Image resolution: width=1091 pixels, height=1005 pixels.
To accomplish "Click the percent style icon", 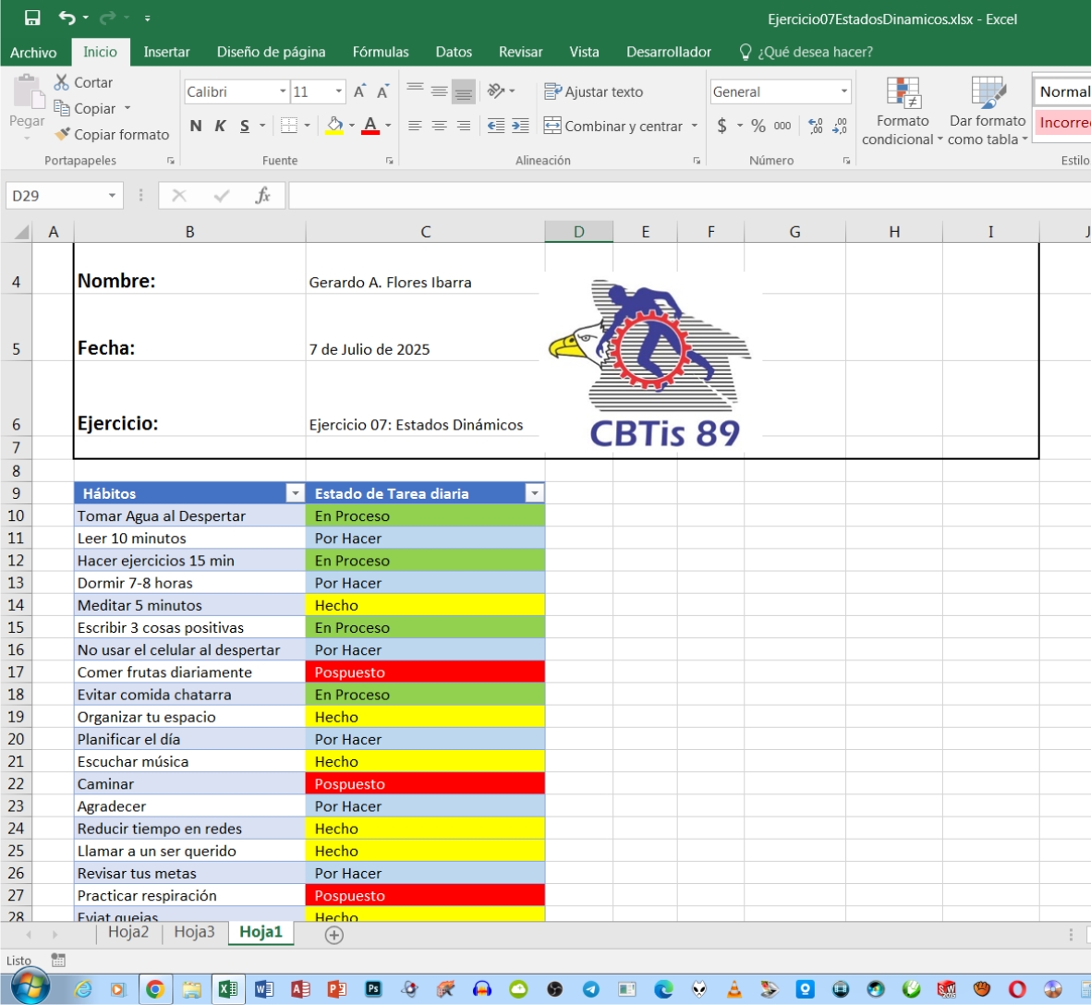I will [x=758, y=126].
